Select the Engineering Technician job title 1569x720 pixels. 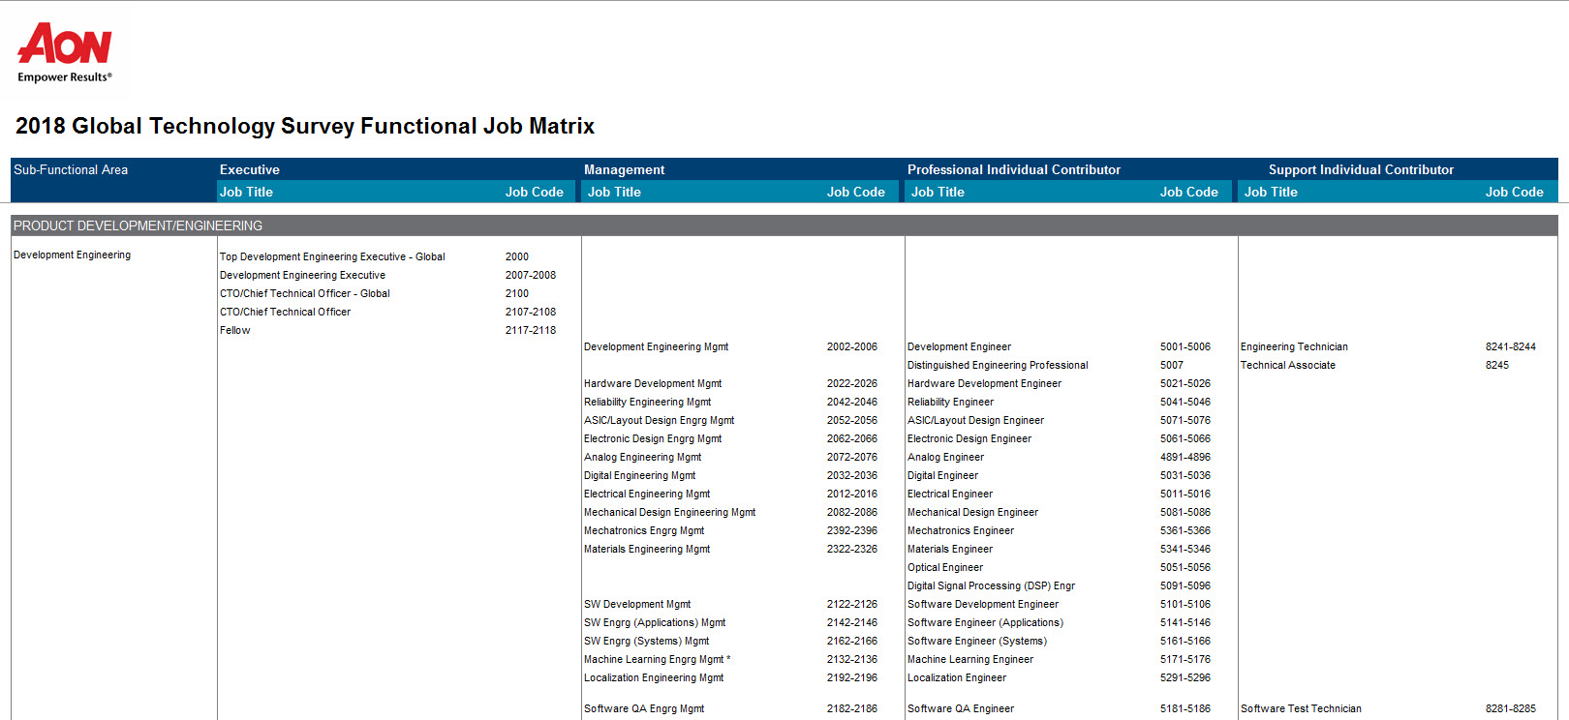pyautogui.click(x=1293, y=346)
